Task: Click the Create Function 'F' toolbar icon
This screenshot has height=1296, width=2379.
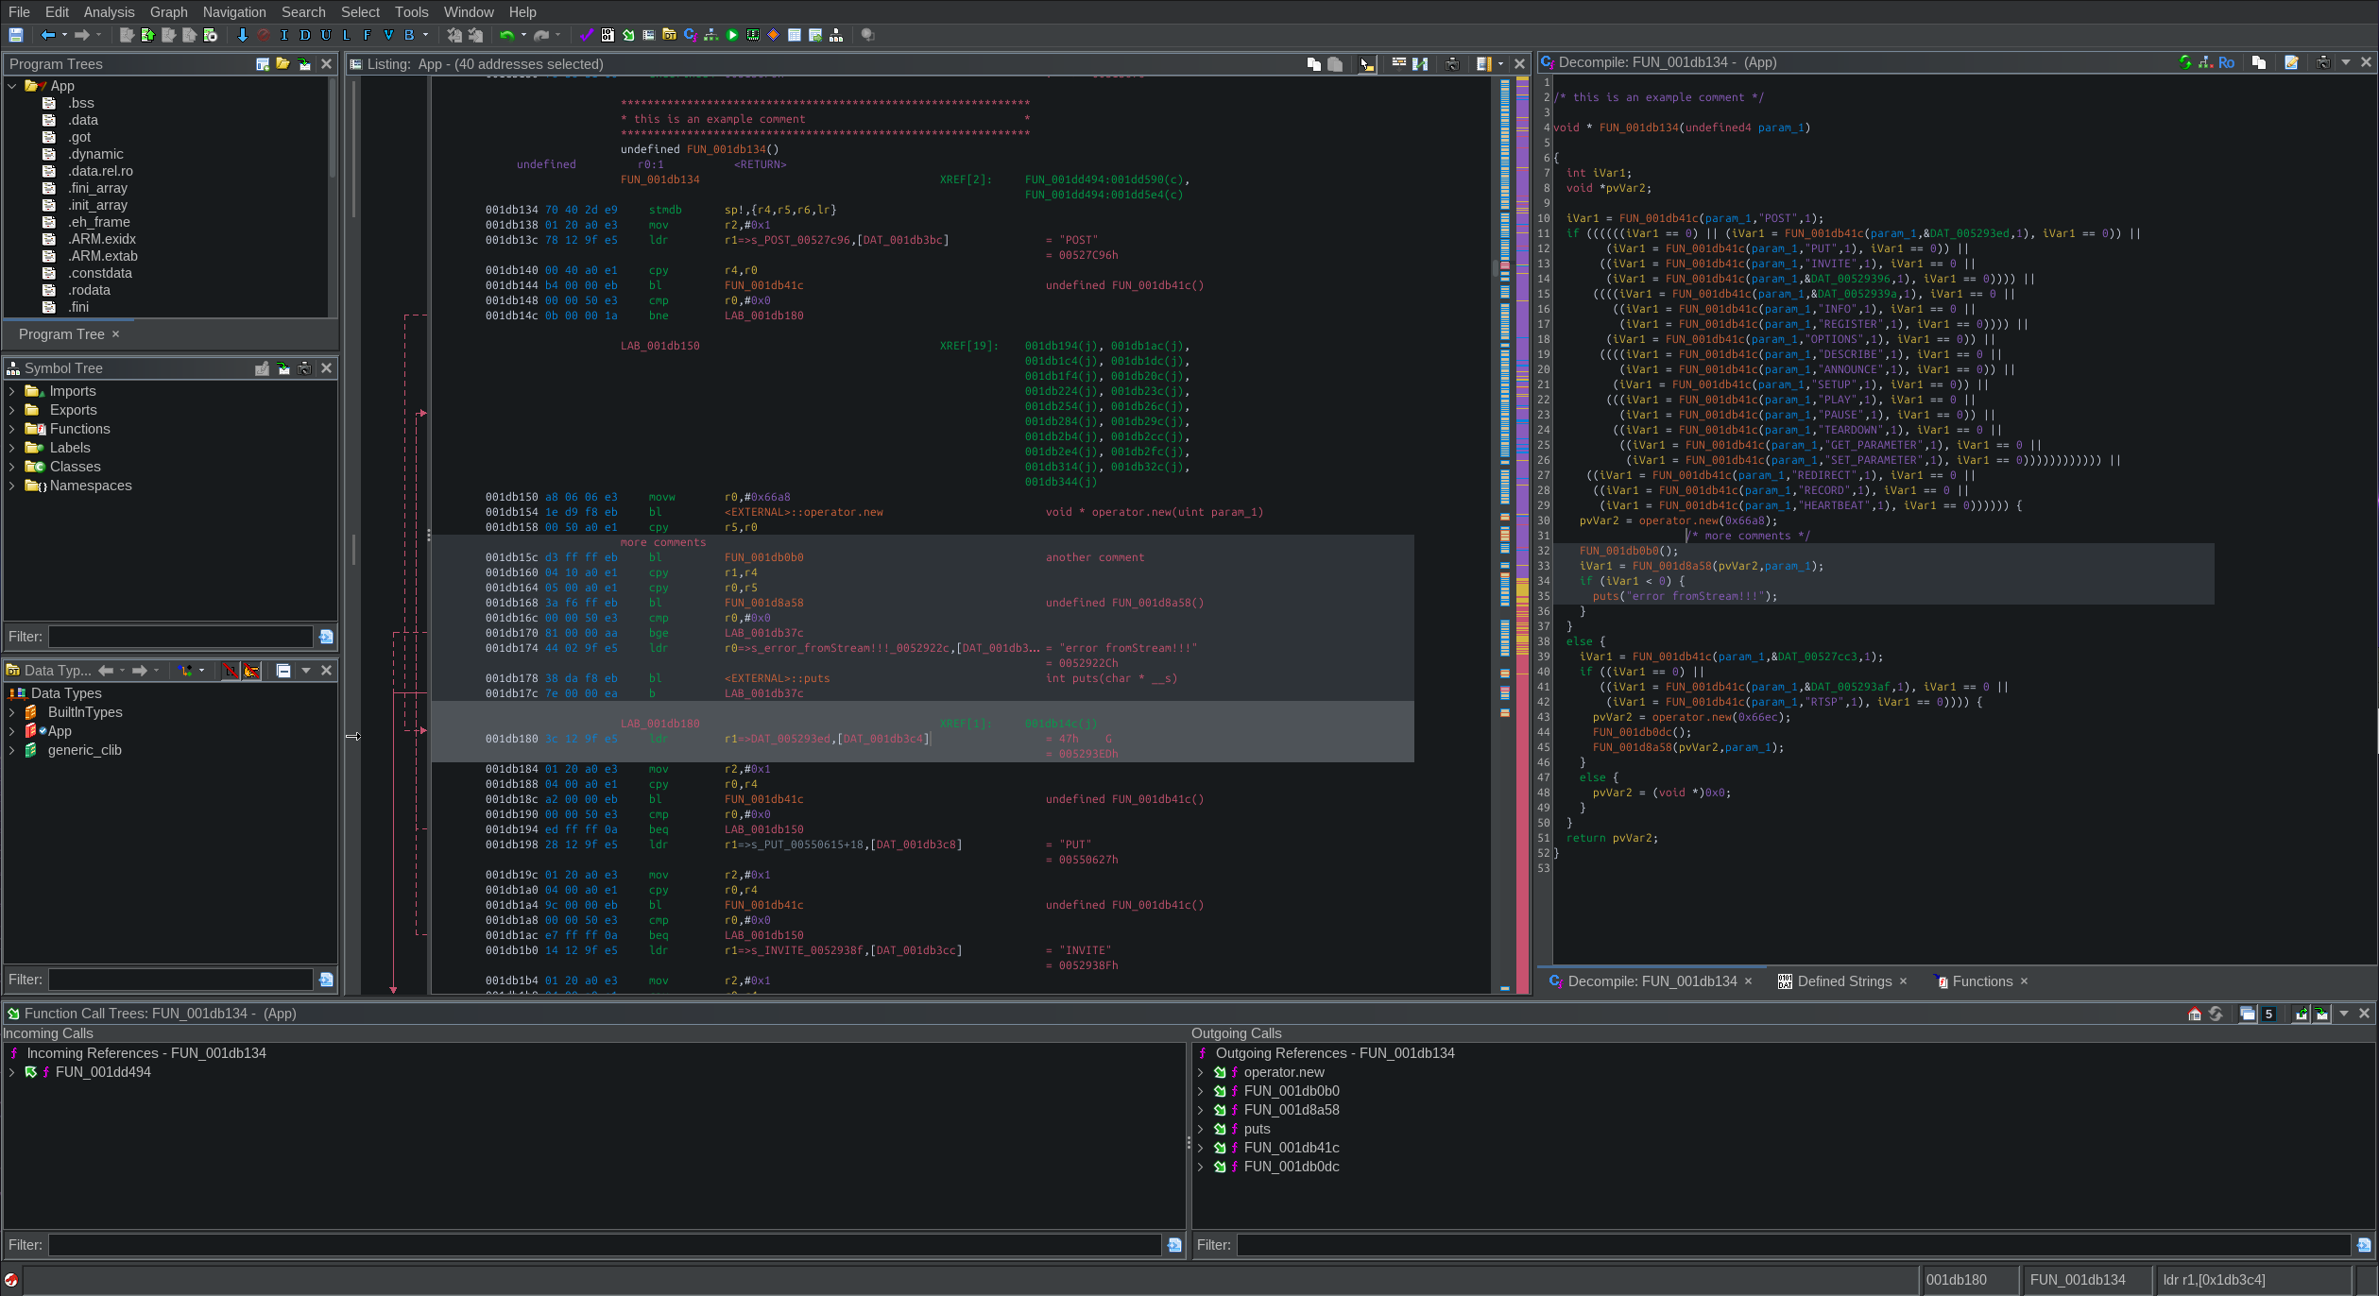Action: (367, 35)
